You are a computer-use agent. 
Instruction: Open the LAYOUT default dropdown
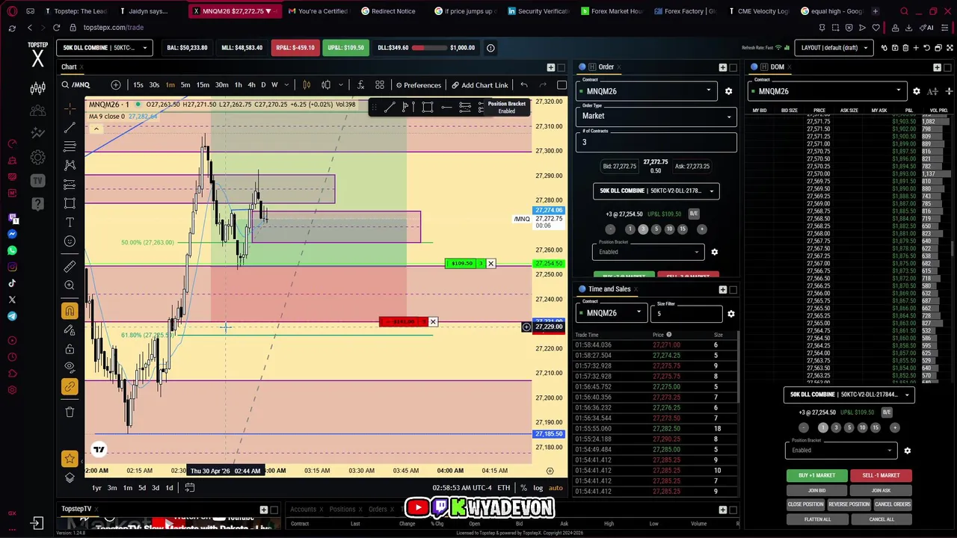click(834, 48)
